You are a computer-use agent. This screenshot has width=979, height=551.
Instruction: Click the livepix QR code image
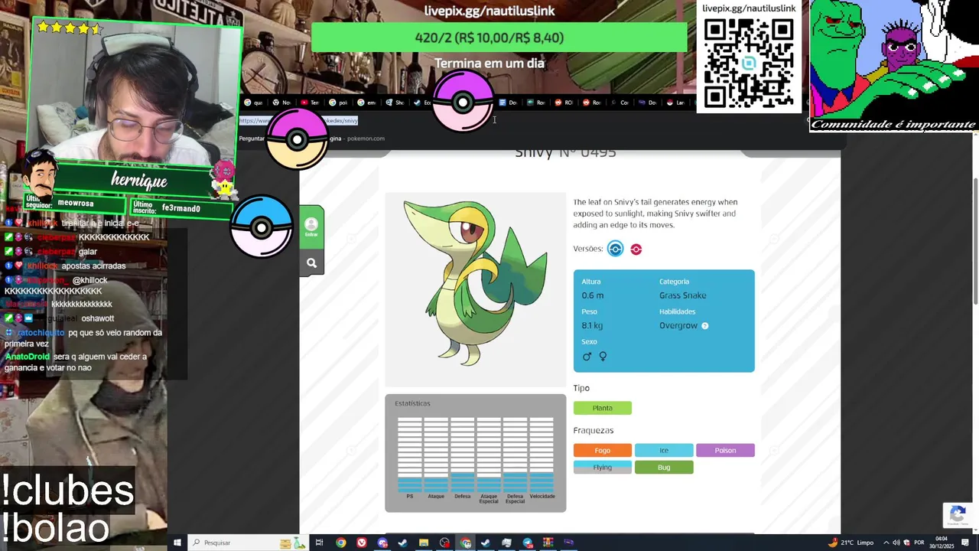[749, 63]
